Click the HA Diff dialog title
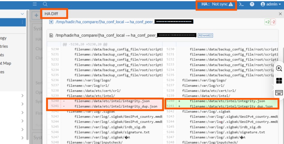Image resolution: width=284 pixels, height=144 pixels. (x=51, y=14)
